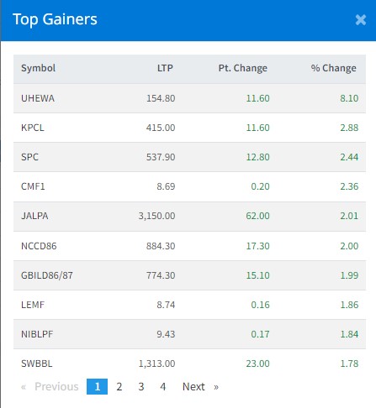376x408 pixels.
Task: Open the SPC symbol entry
Action: tap(29, 157)
